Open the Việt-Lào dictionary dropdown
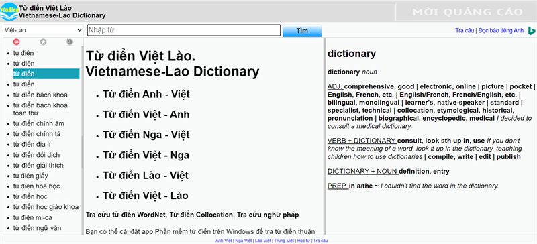This screenshot has width=537, height=244. point(43,30)
